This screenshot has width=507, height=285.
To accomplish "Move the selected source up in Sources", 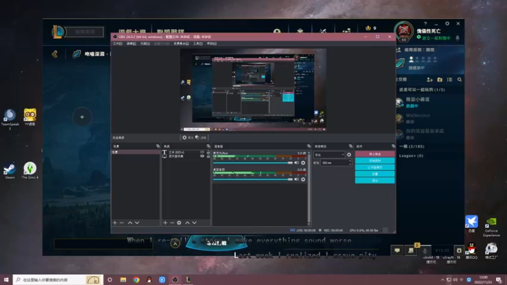I will (x=187, y=223).
